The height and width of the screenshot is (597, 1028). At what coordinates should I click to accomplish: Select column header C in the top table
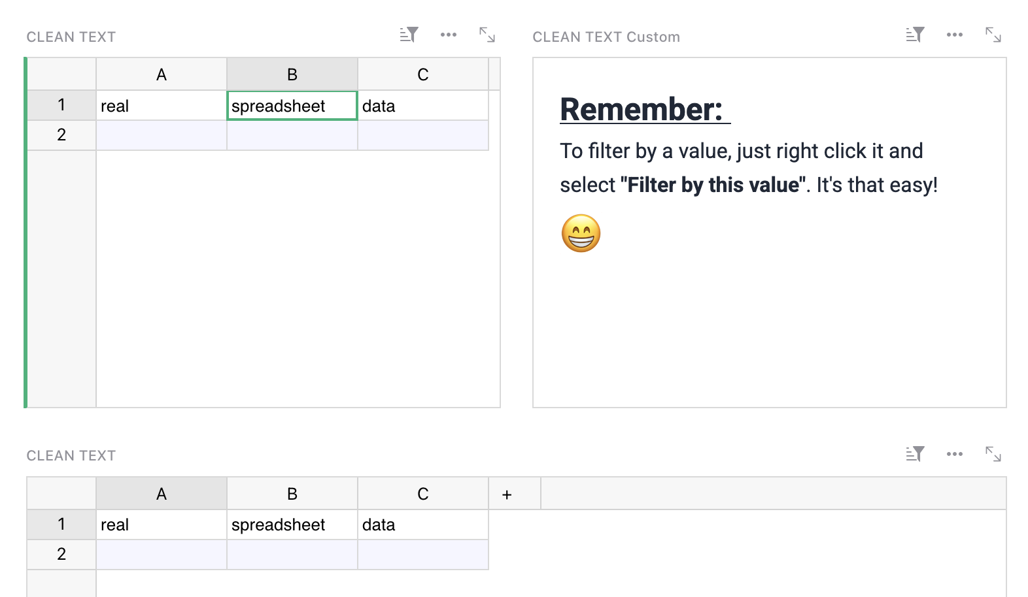pos(422,74)
